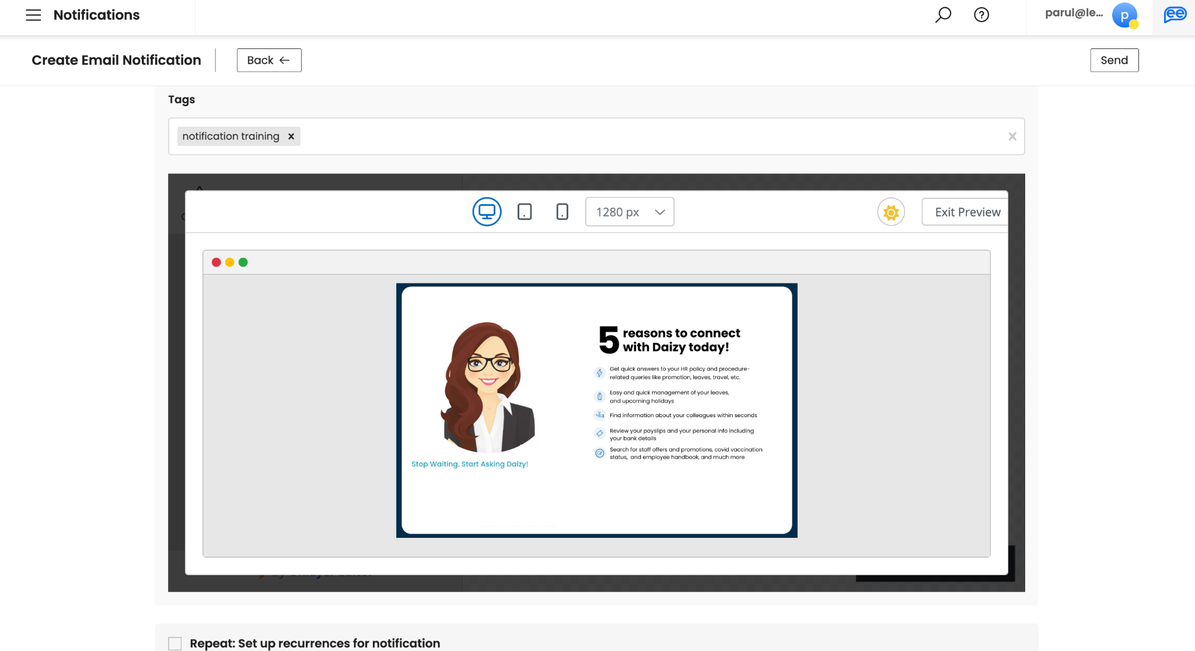Screen dimensions: 1195x651
Task: Open the hamburger navigation menu
Action: coord(33,15)
